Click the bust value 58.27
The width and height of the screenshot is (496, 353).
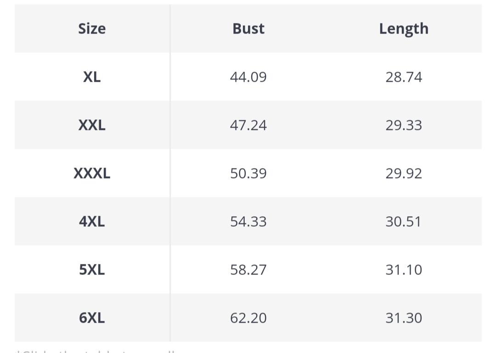(x=248, y=270)
